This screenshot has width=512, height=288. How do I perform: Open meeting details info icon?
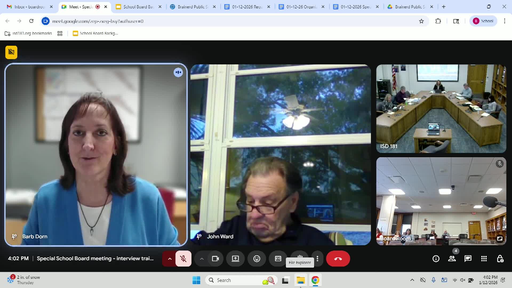coord(436,259)
